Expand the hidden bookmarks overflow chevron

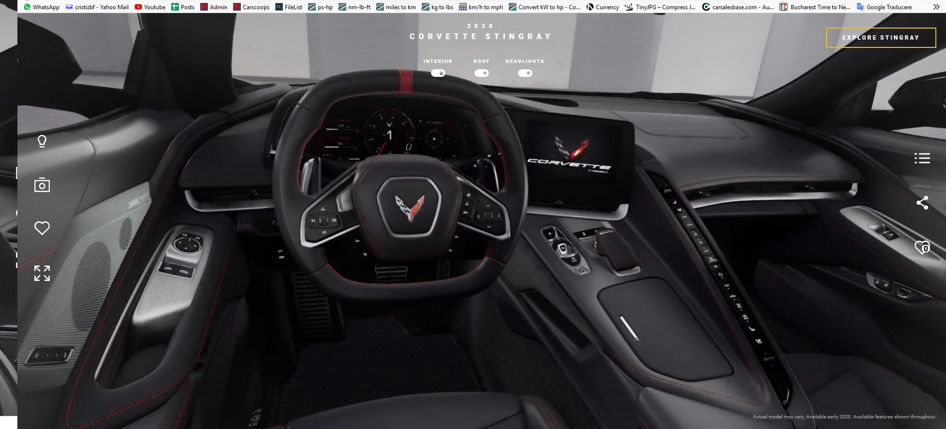coord(936,7)
